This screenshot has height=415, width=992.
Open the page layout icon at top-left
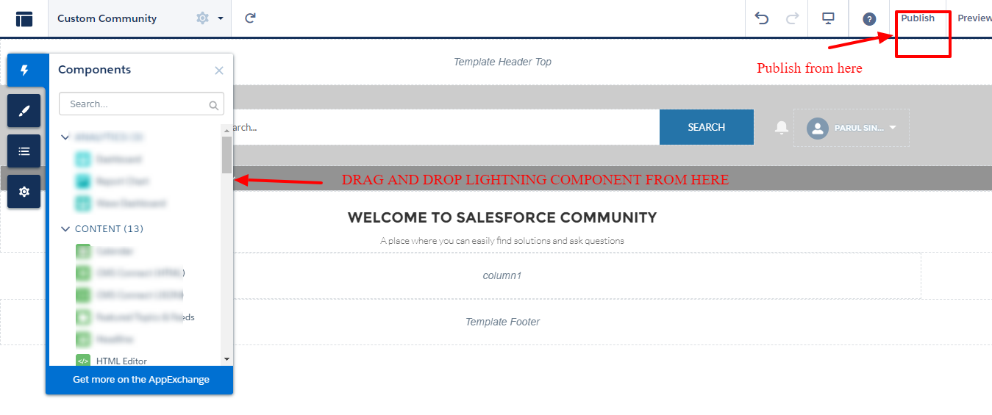point(24,19)
